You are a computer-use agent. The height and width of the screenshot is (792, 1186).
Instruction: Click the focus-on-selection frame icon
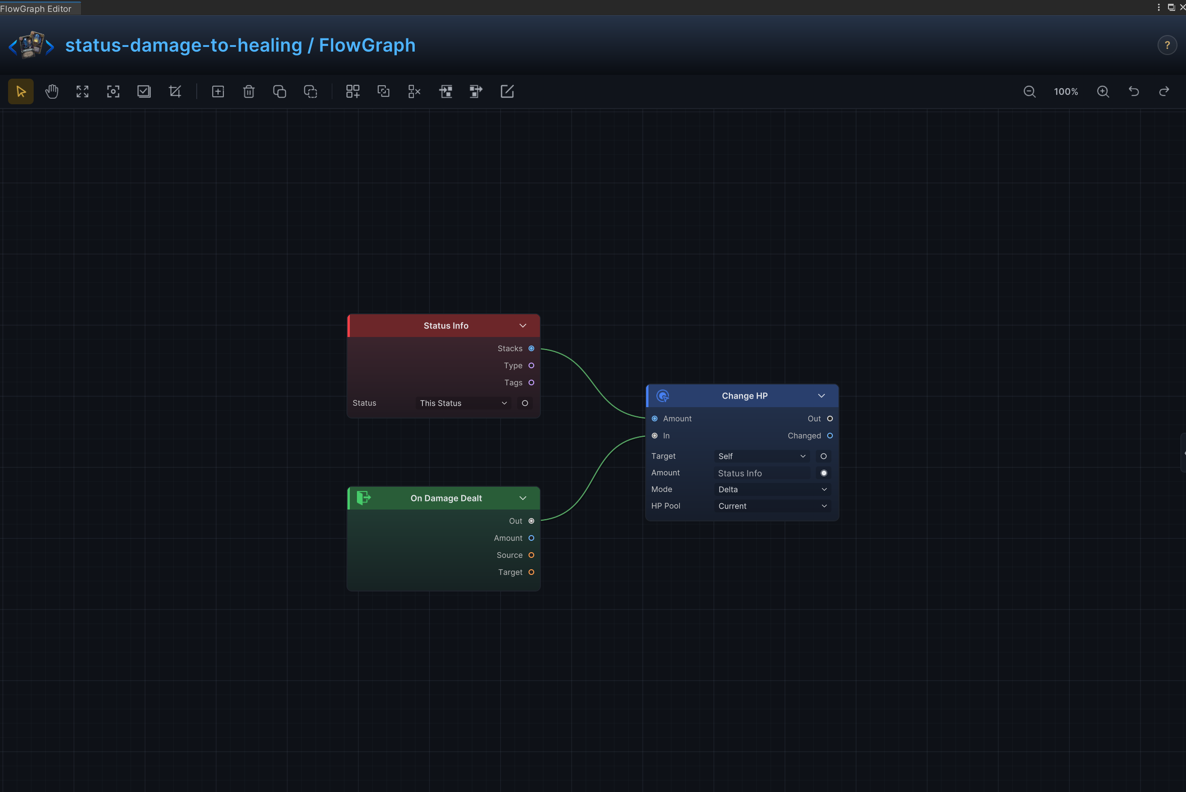tap(113, 91)
